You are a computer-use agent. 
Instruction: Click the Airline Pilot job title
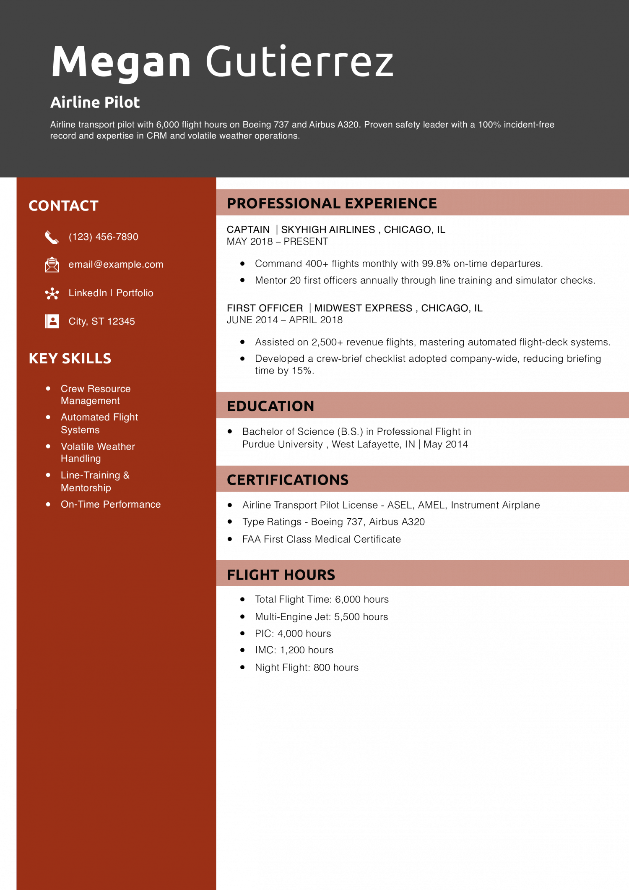95,102
